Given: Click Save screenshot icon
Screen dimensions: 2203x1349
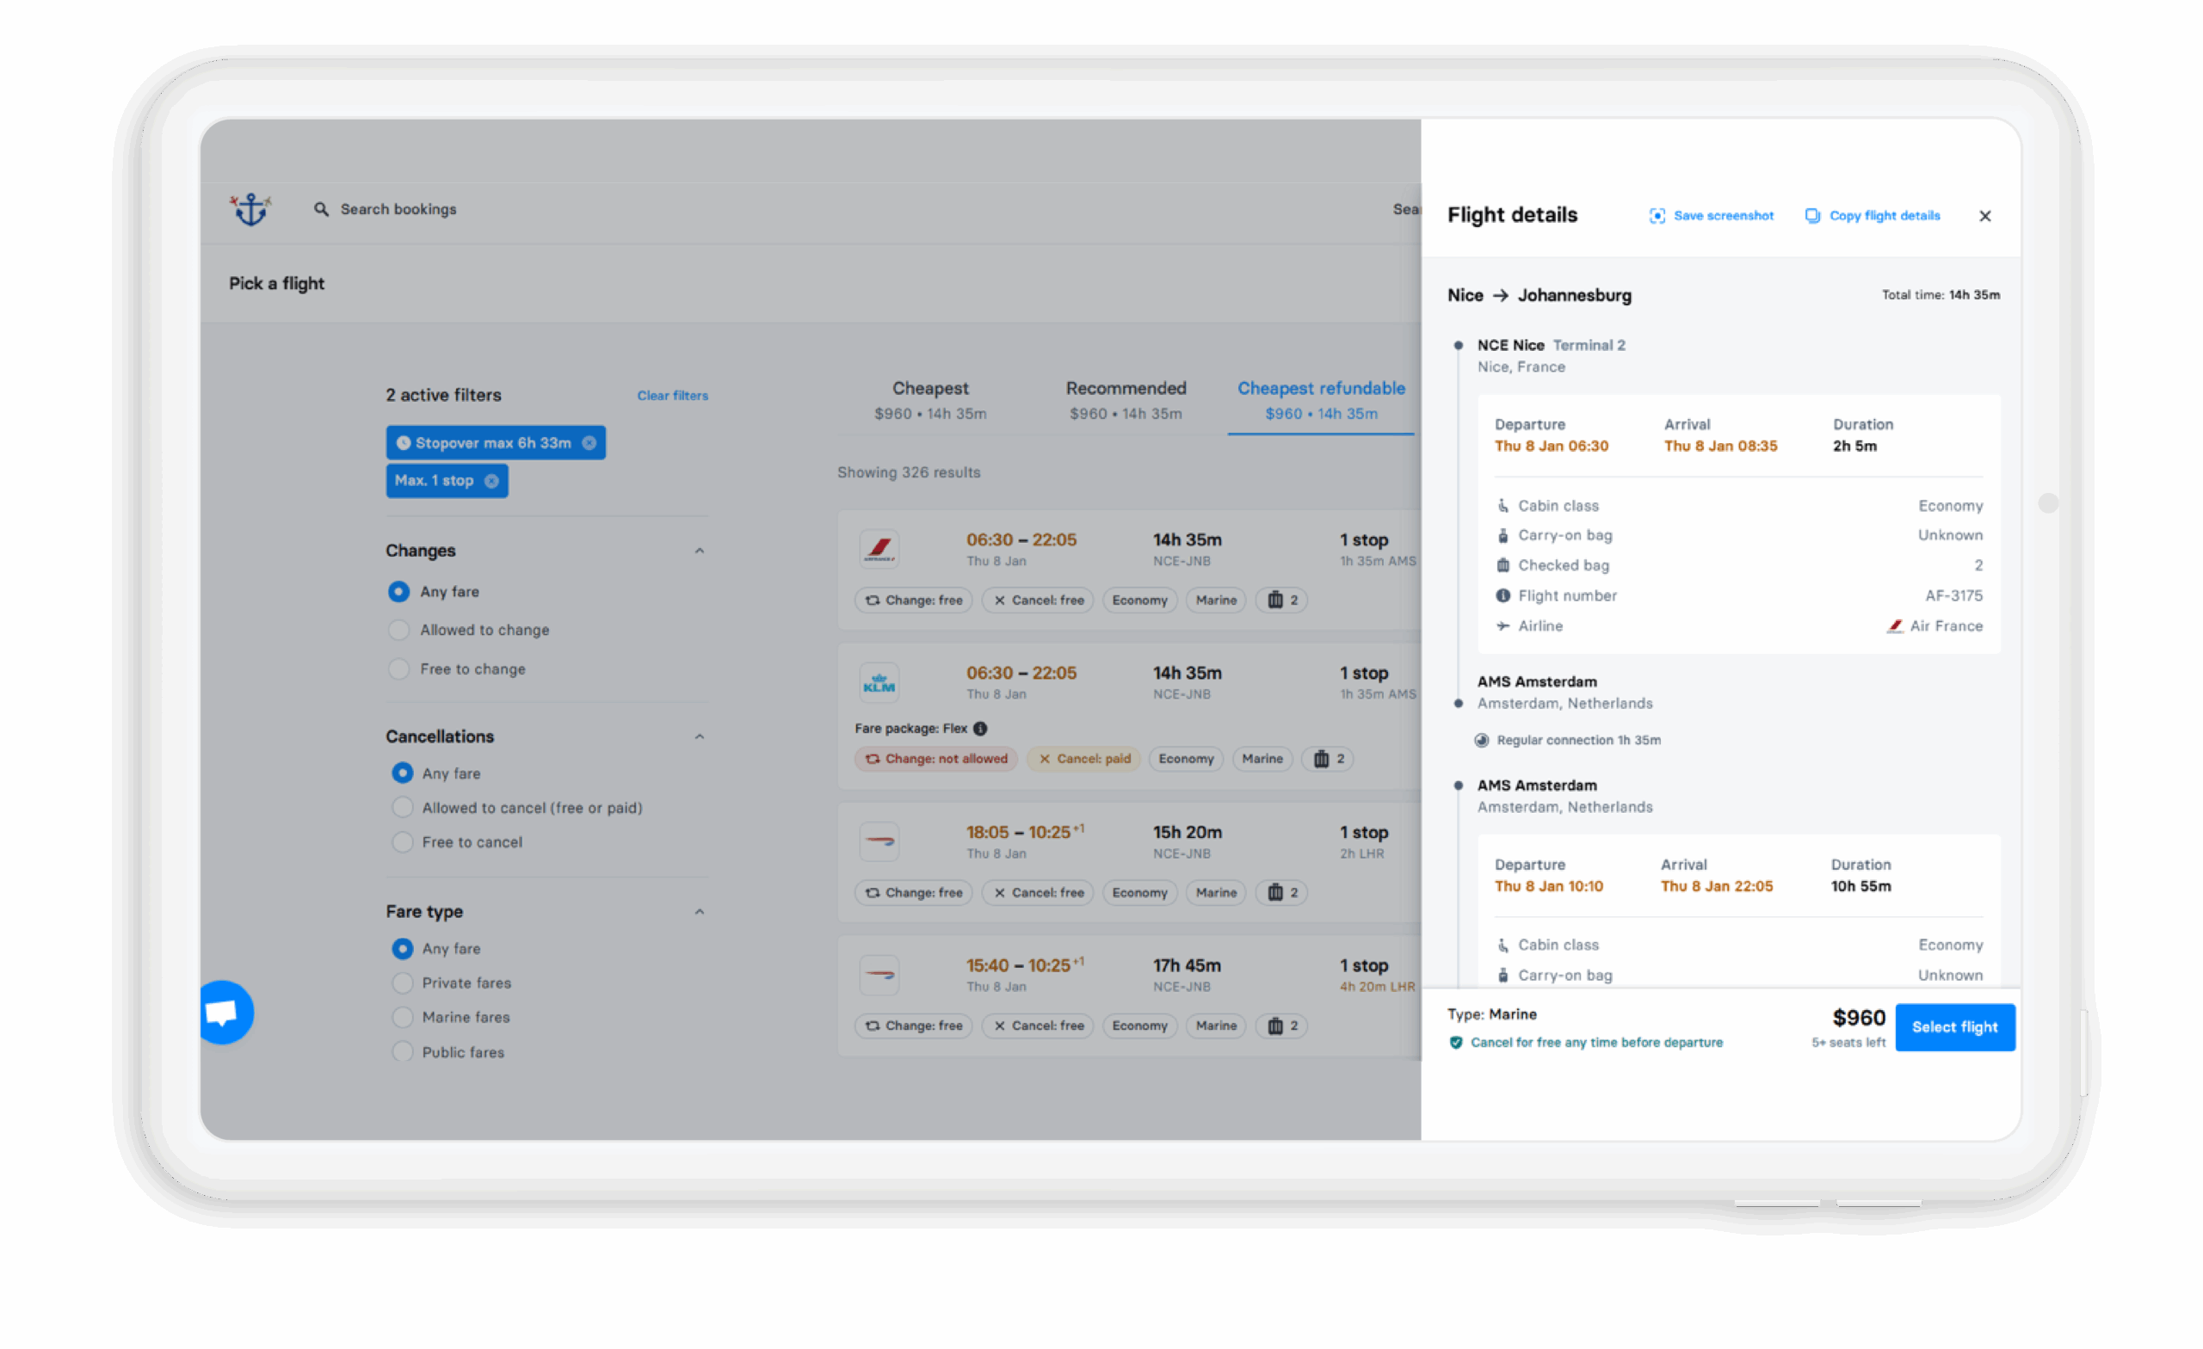Looking at the screenshot, I should click(1657, 215).
